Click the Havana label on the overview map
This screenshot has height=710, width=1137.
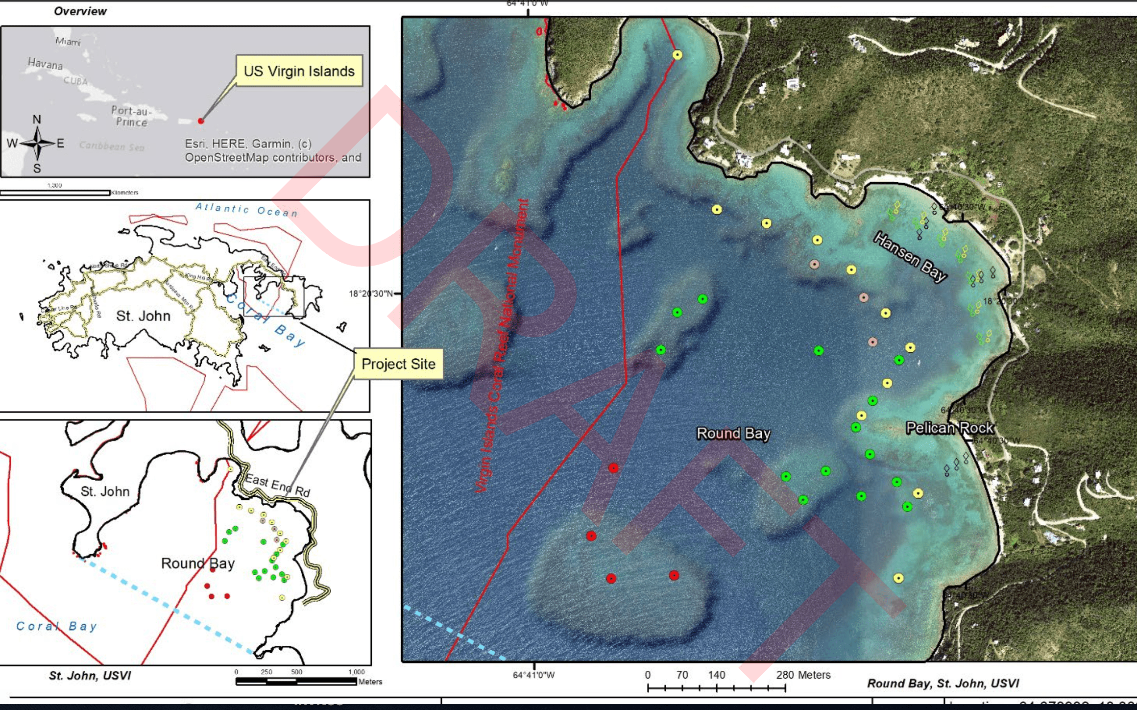coord(45,64)
